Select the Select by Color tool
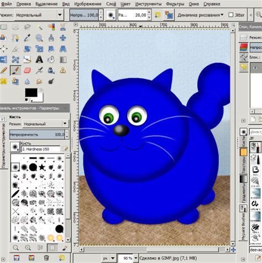The width and height of the screenshot is (262, 263). [x=51, y=27]
